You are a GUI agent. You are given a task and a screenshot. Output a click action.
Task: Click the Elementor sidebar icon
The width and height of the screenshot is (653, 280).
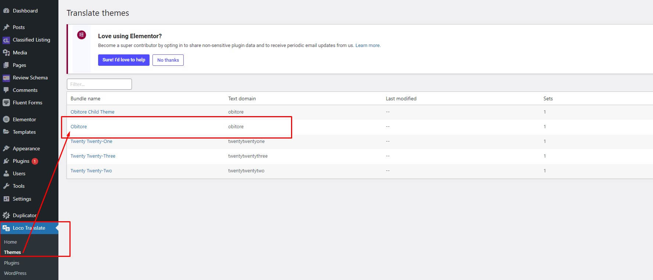tap(6, 119)
